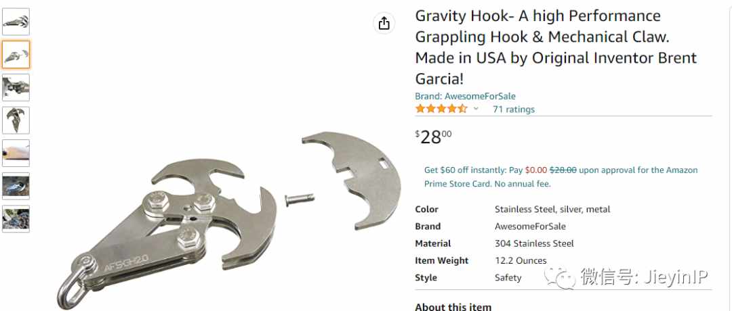Choose the seventh thumbnail at the bottom
The image size is (732, 311).
pos(16,219)
